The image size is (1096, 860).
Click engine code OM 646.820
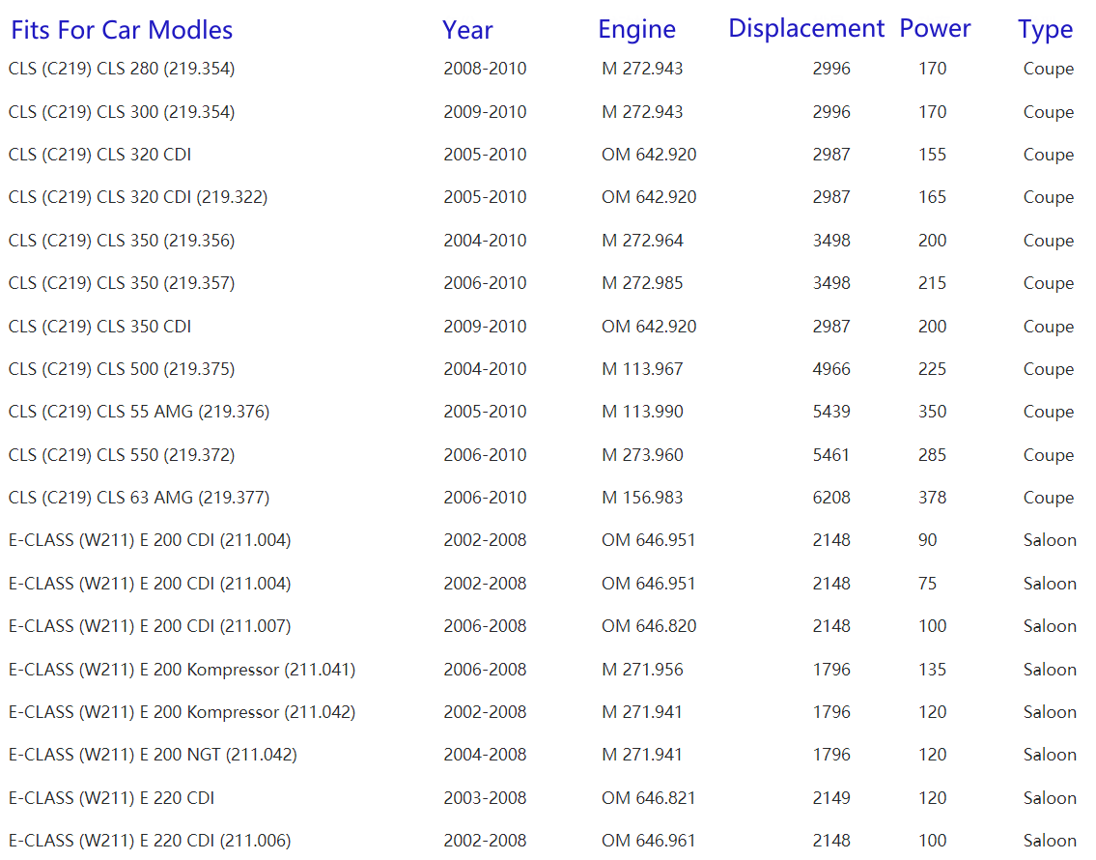(649, 626)
